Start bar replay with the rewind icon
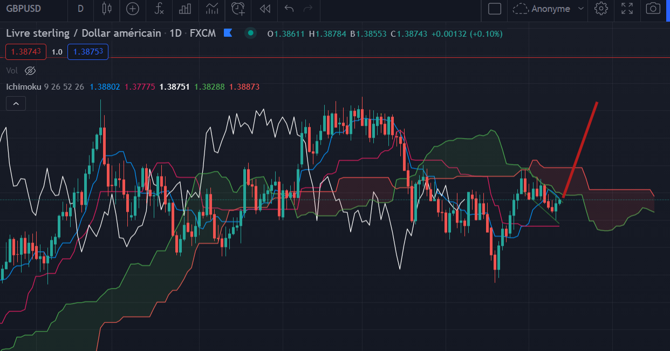This screenshot has width=670, height=351. click(264, 9)
